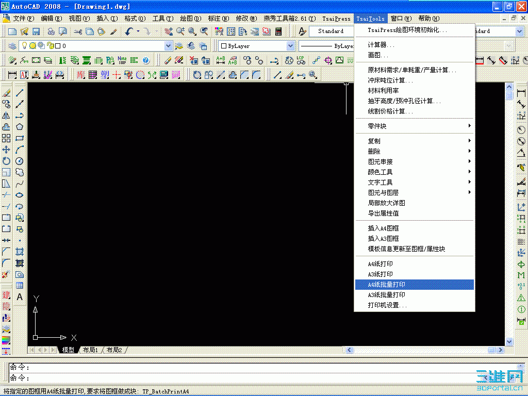Switch to 布局2 layout tab

(x=114, y=350)
